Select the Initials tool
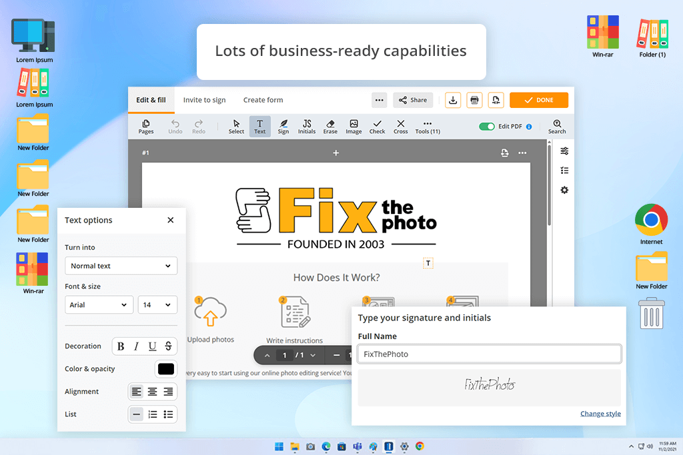Screen dimensions: 683x455 307,127
